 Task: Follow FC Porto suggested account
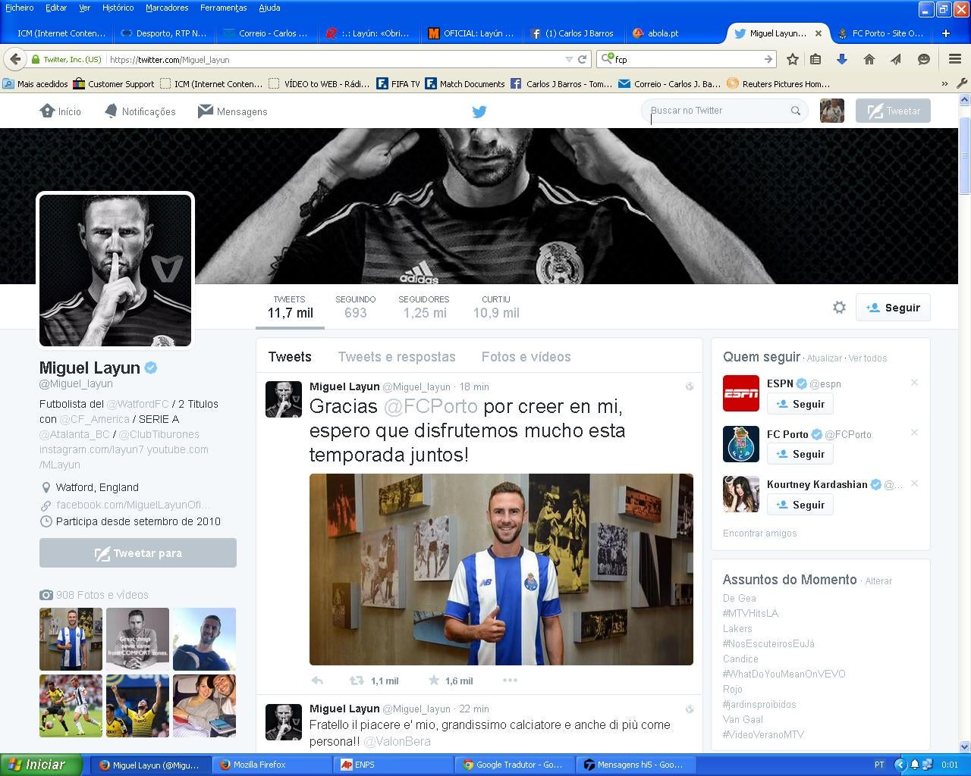point(800,454)
